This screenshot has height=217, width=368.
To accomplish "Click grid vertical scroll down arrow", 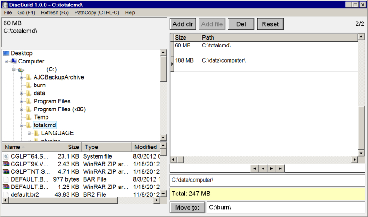I will [361, 153].
